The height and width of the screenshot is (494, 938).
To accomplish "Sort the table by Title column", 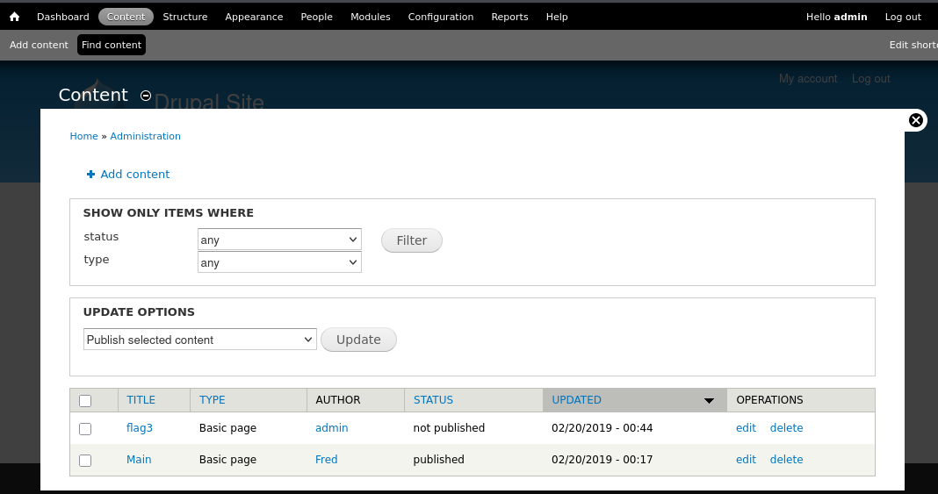I will pyautogui.click(x=141, y=400).
